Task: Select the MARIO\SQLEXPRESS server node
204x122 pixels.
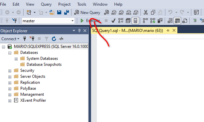Action: 51,47
